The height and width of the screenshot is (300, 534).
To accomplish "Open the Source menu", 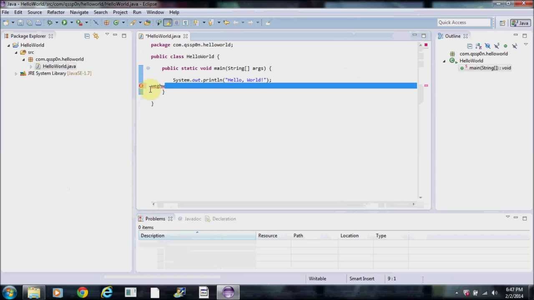I will click(x=35, y=12).
